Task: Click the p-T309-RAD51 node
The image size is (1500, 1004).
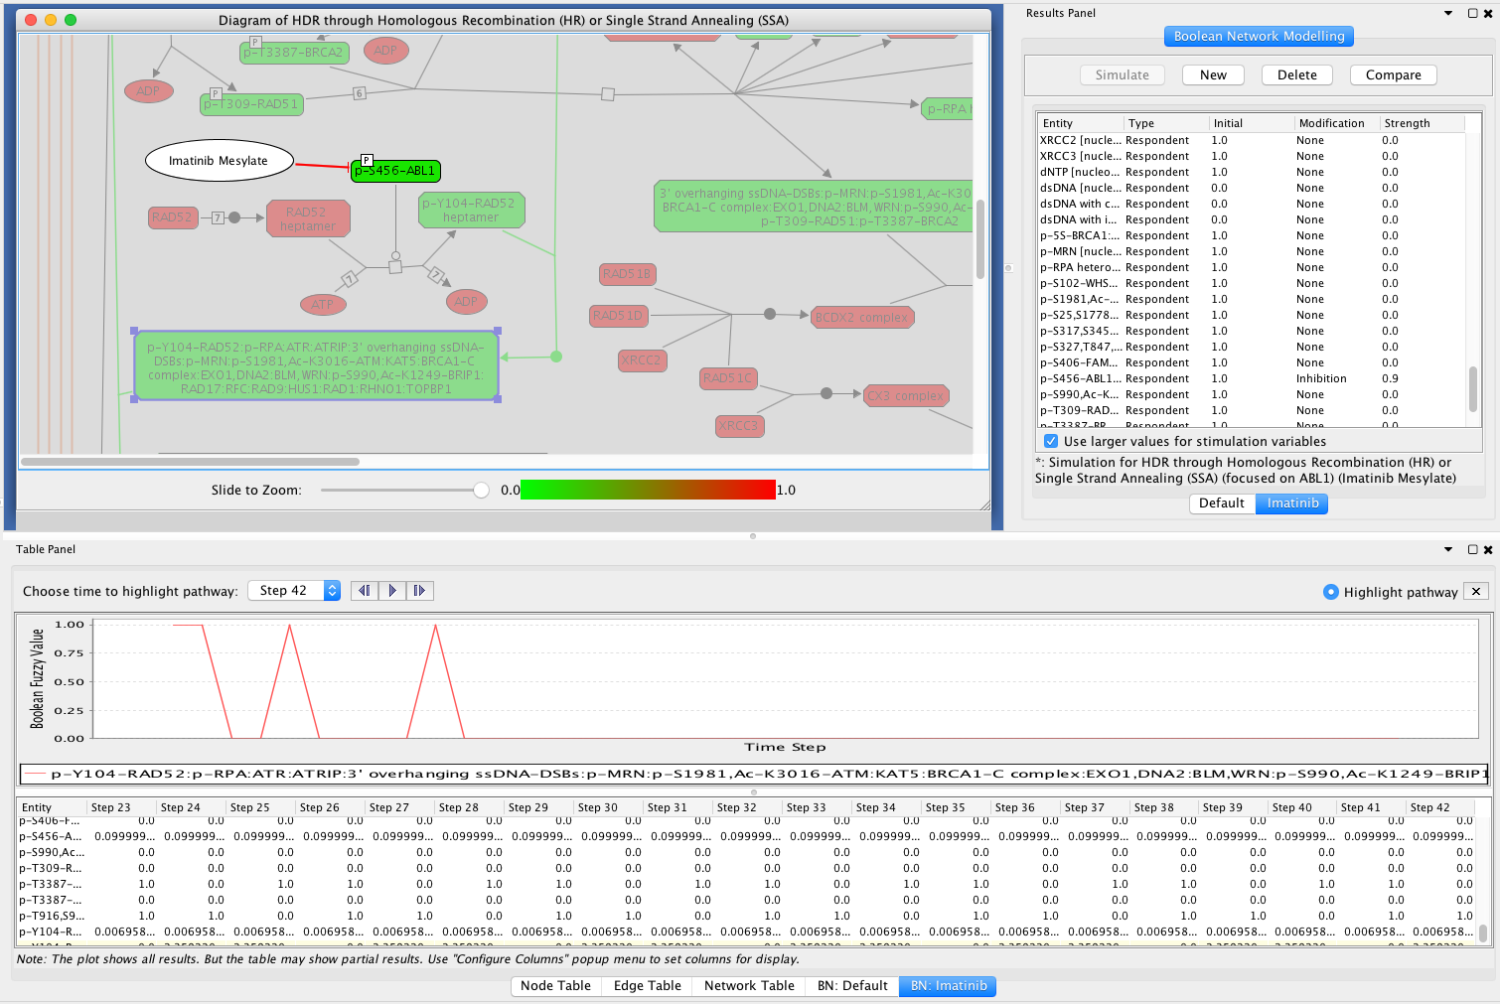Action: pyautogui.click(x=251, y=103)
